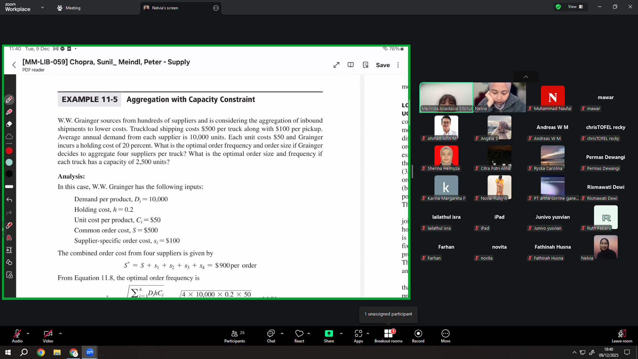Click the 1 unassigned participant notice

click(x=388, y=314)
